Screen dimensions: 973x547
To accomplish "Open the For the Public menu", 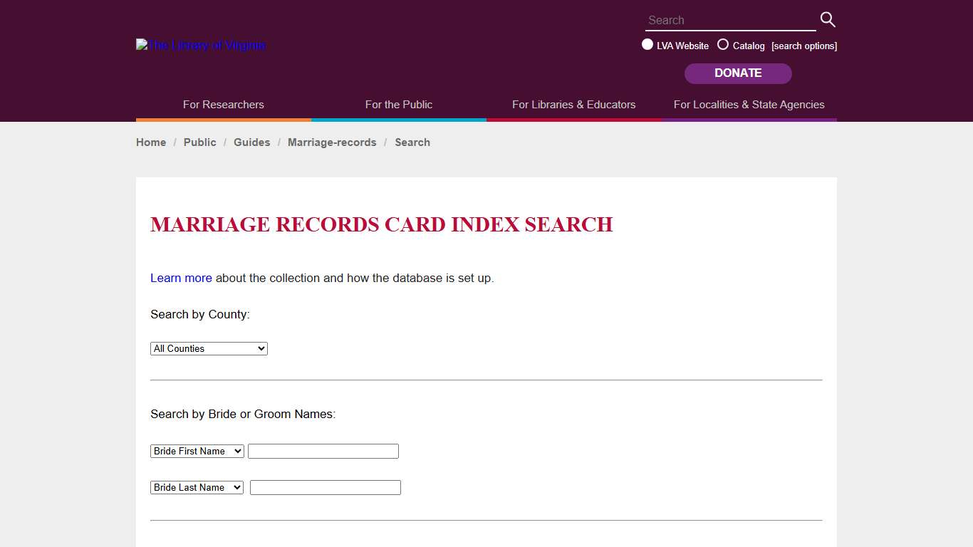I will pyautogui.click(x=398, y=104).
